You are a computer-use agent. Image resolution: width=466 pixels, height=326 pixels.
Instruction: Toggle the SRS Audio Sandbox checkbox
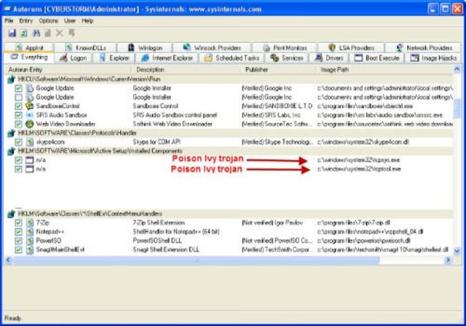point(18,115)
